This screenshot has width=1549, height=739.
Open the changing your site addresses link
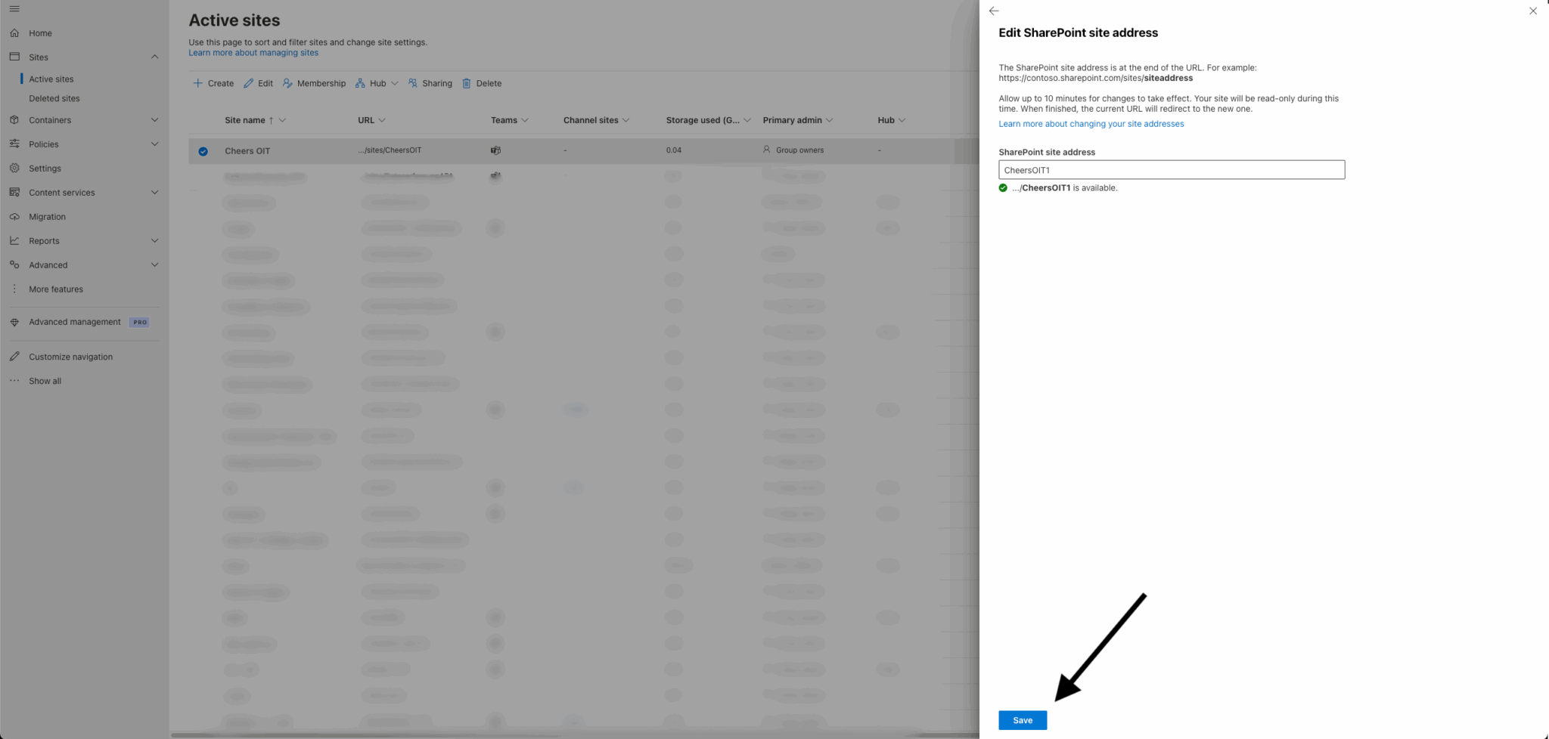tap(1091, 123)
